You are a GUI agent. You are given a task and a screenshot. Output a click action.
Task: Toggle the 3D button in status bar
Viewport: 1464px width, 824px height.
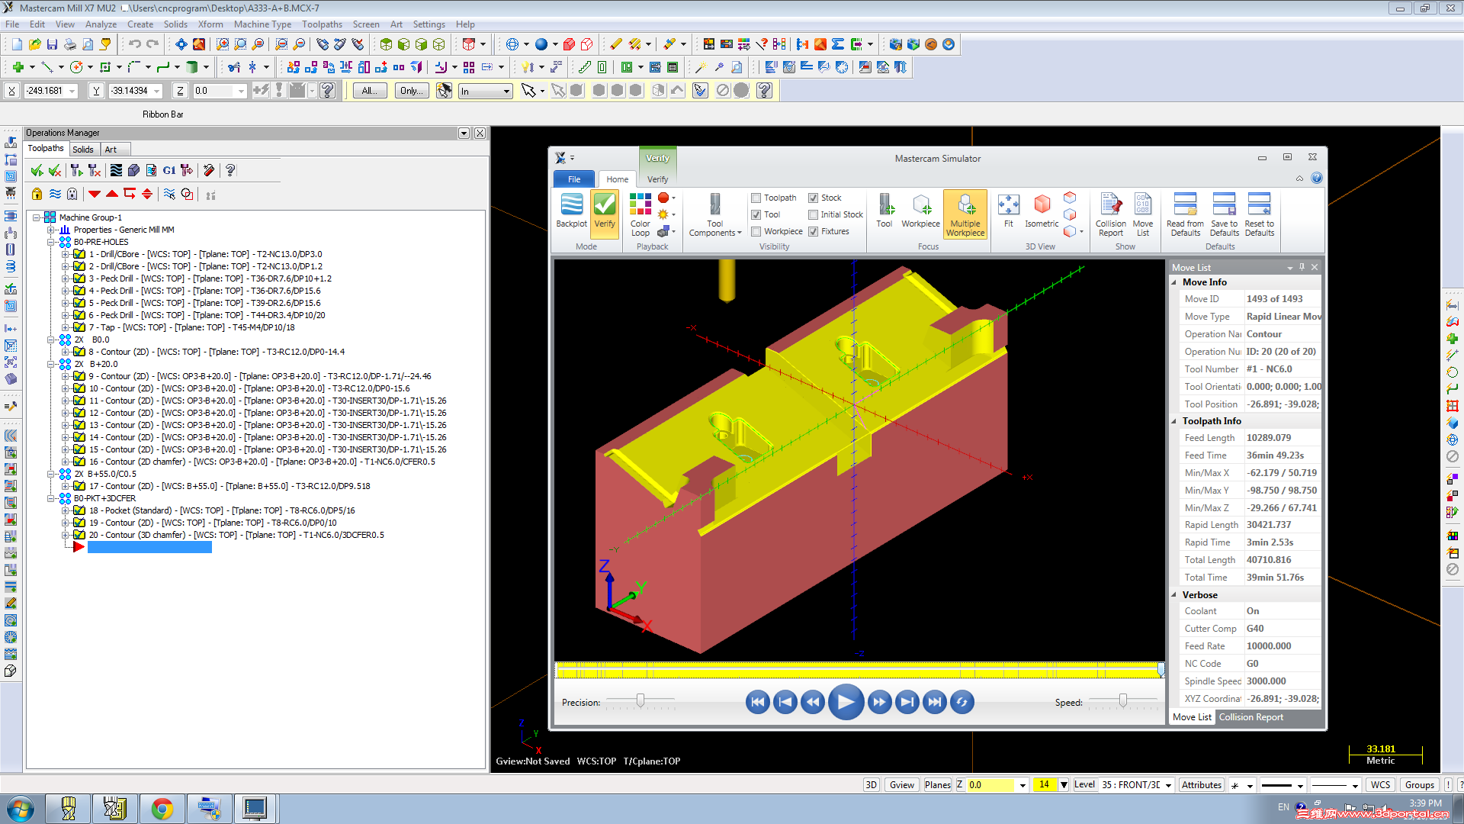(x=871, y=784)
